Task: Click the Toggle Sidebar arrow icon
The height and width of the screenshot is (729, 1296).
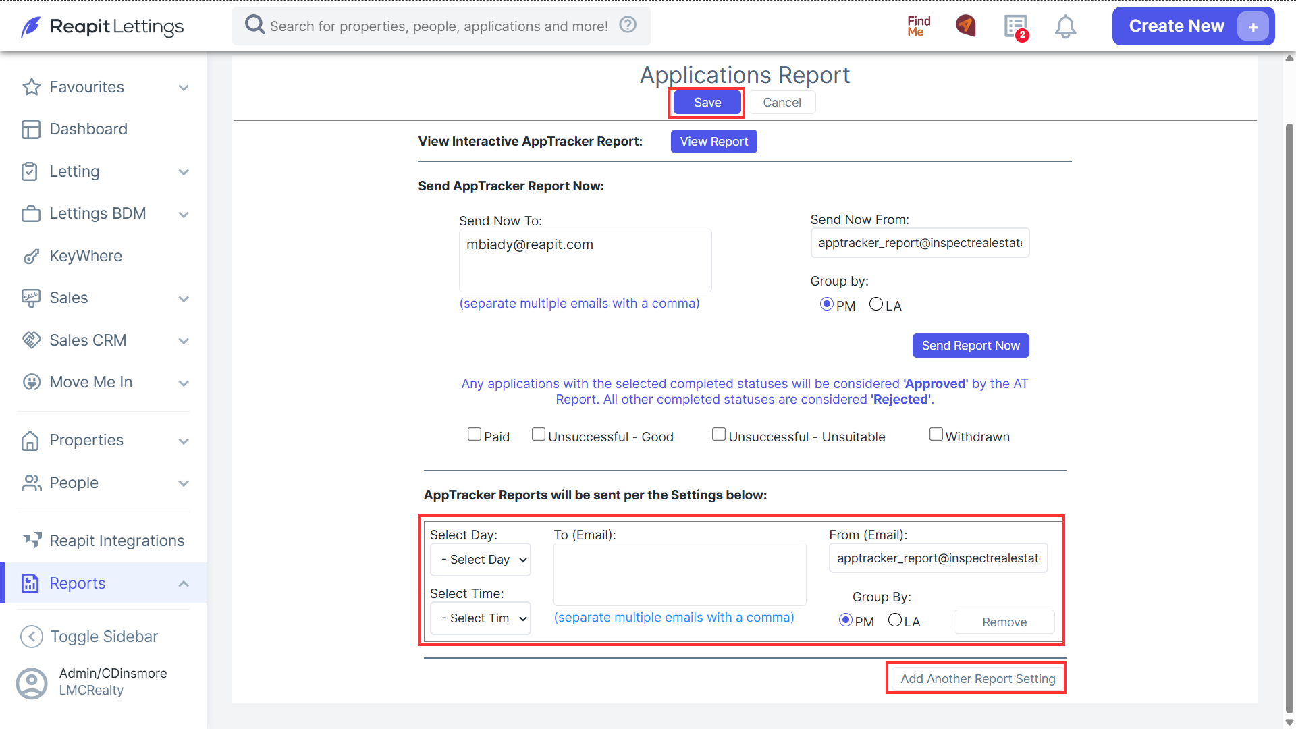Action: [32, 637]
